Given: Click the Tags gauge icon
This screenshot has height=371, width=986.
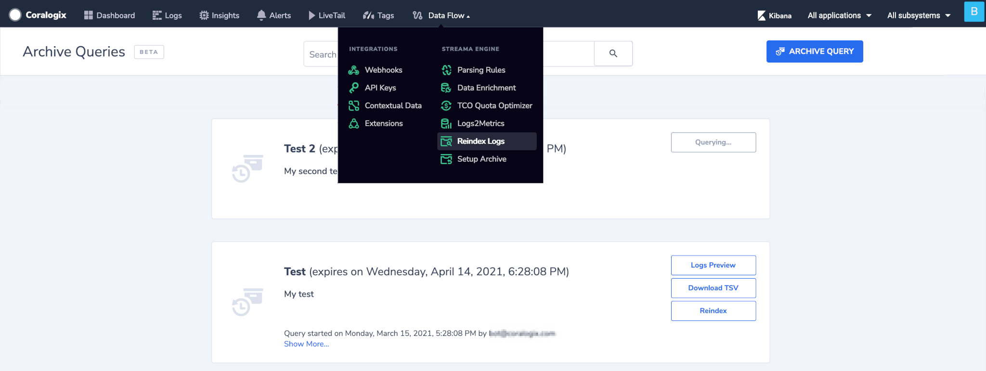Looking at the screenshot, I should (369, 15).
